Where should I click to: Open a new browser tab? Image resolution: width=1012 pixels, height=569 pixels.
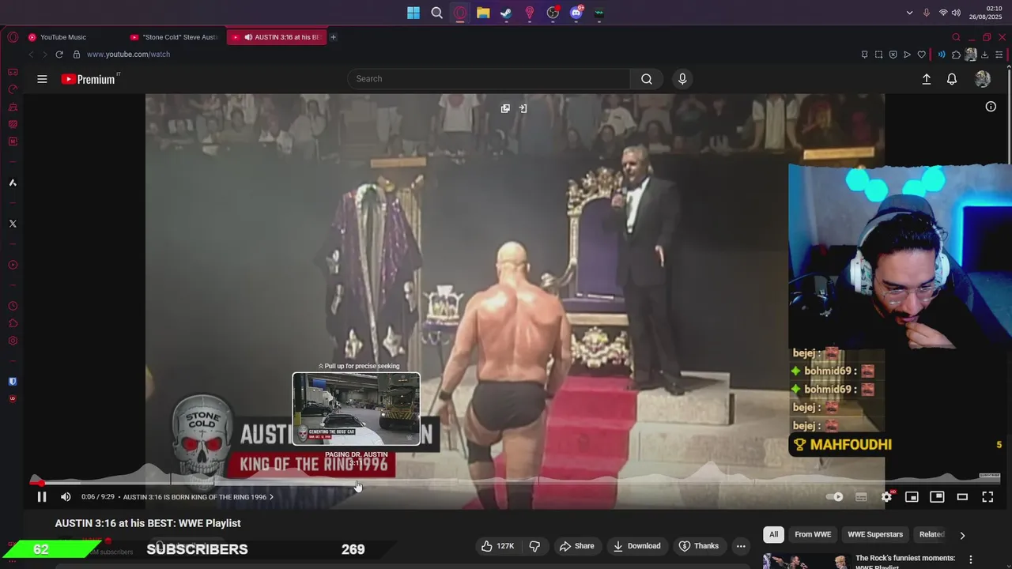[x=333, y=37]
